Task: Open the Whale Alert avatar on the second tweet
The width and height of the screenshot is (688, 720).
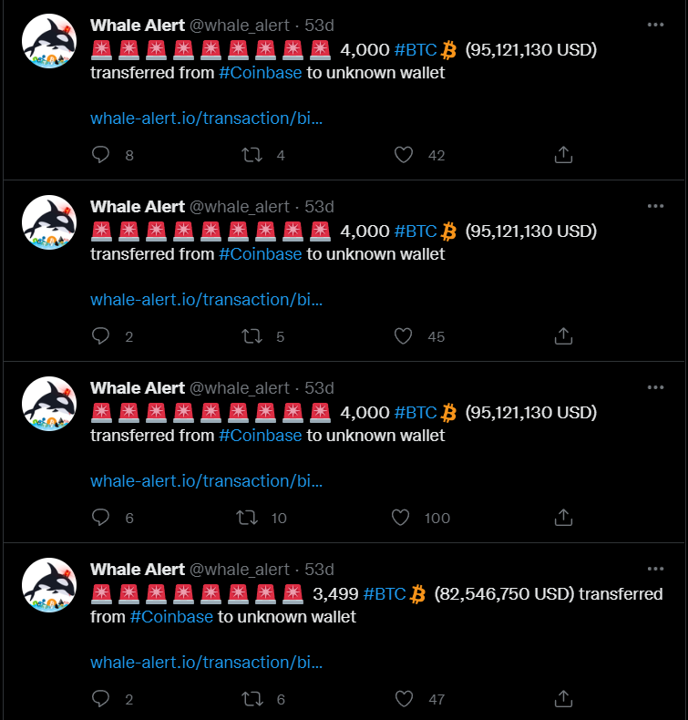Action: click(49, 222)
